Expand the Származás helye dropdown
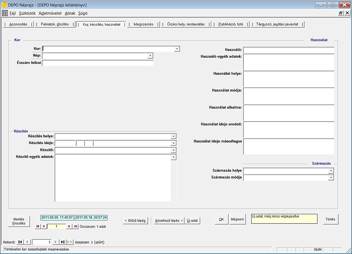Screen dimensions: 352x254 click(x=331, y=171)
